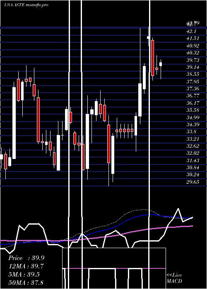This screenshot has height=289, width=207.
Task: Select the 34.39 price axis label
Action: (x=193, y=125)
